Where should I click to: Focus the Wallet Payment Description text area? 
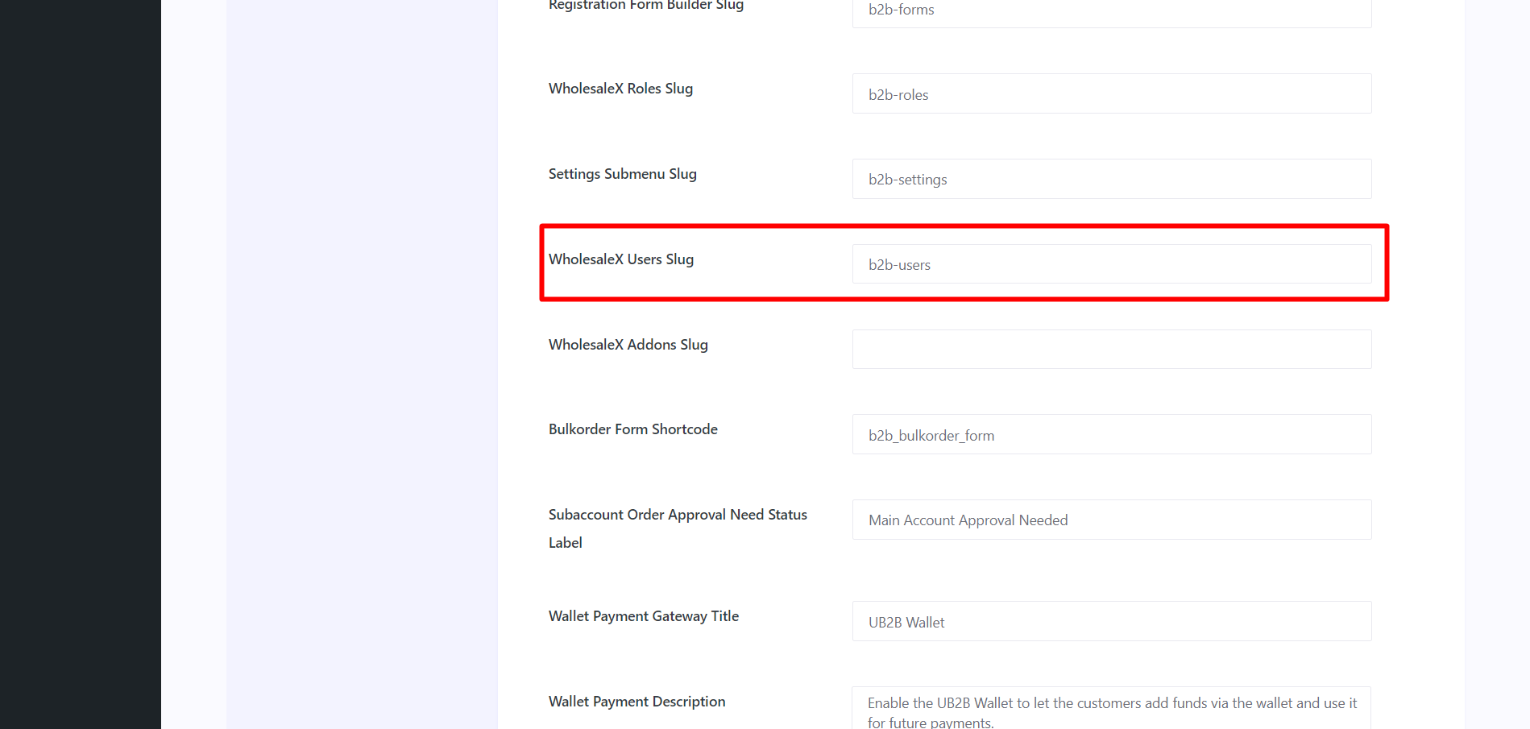pos(1112,709)
